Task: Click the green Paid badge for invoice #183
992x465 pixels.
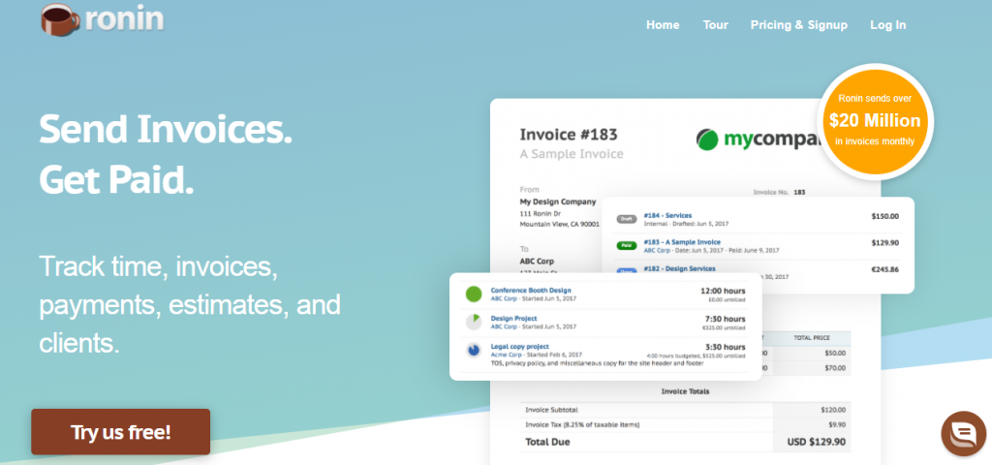Action: coord(627,245)
